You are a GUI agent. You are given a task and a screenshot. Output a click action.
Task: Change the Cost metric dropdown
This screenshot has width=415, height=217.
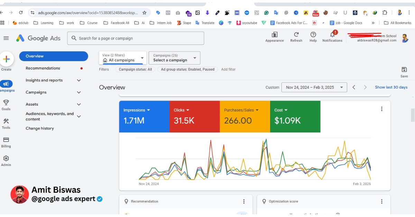click(x=281, y=110)
